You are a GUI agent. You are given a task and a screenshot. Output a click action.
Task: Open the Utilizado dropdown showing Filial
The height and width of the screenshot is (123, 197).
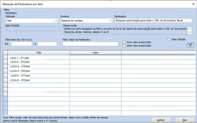(x=56, y=21)
